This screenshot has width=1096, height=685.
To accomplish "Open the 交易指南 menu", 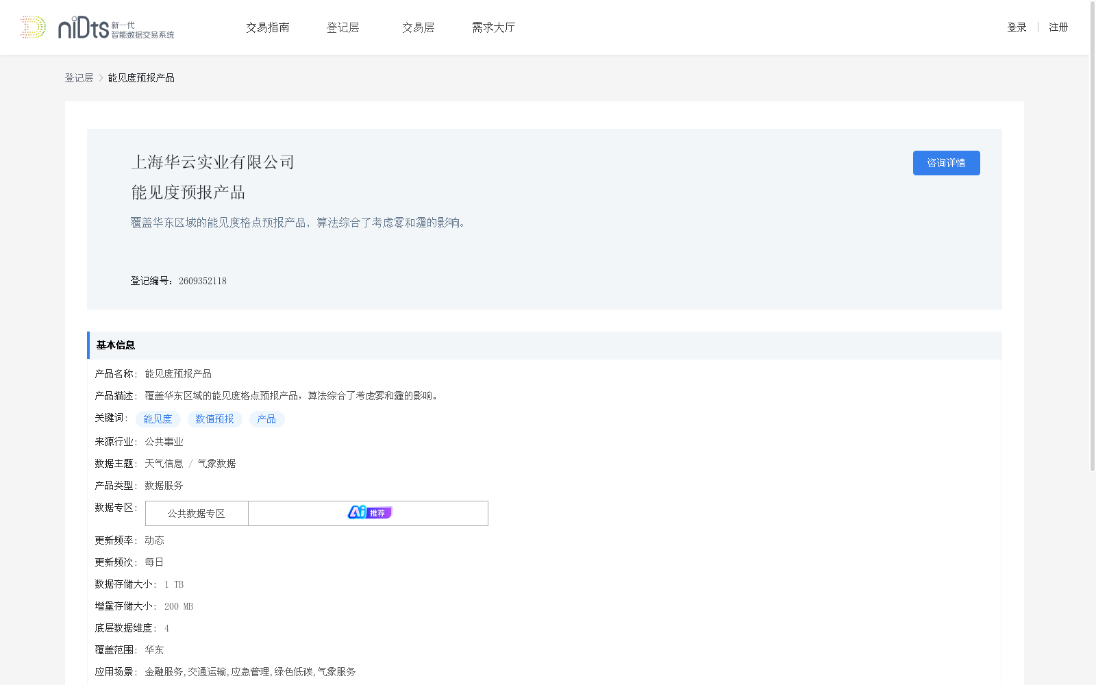I will 268,27.
